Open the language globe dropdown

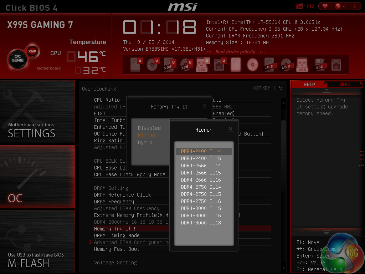click(340, 6)
